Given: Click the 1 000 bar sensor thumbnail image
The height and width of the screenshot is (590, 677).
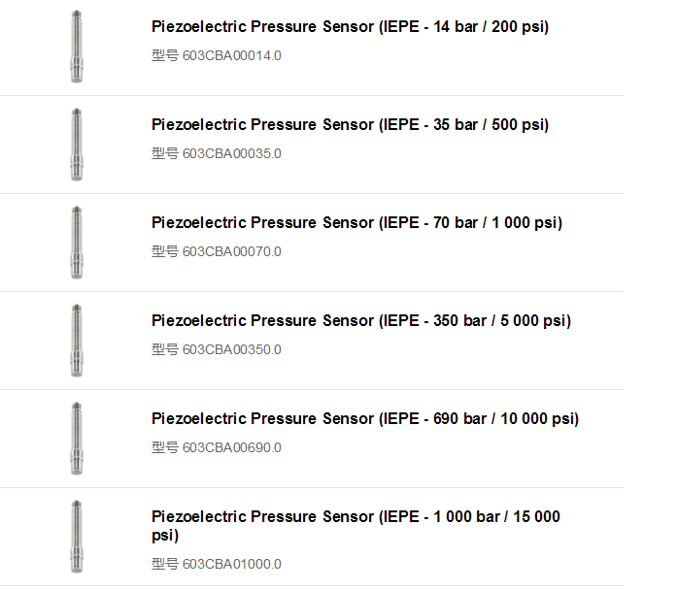Looking at the screenshot, I should tap(77, 536).
